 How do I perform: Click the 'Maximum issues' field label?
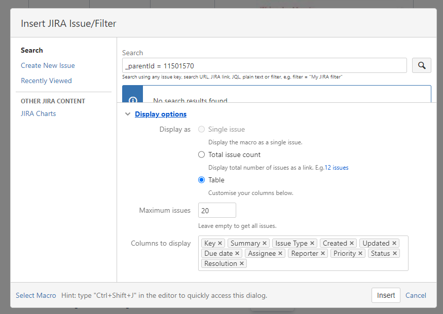[x=165, y=210]
